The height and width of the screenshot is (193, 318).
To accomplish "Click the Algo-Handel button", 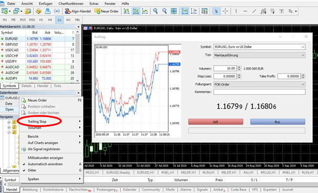I will pyautogui.click(x=78, y=11).
